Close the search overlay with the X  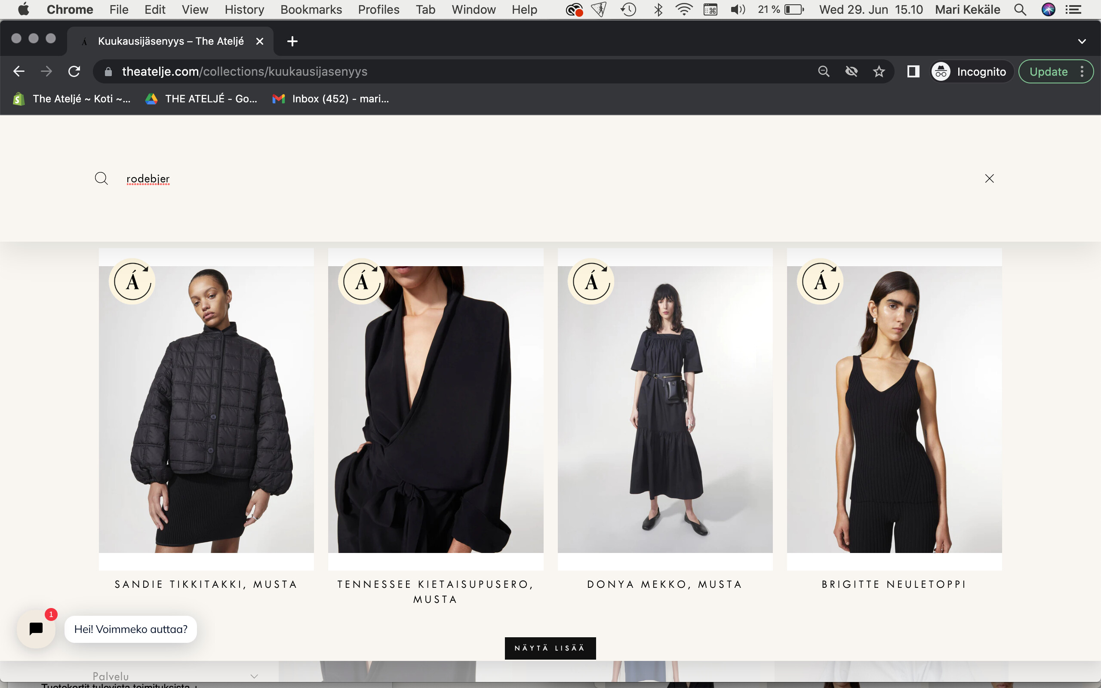pyautogui.click(x=989, y=178)
